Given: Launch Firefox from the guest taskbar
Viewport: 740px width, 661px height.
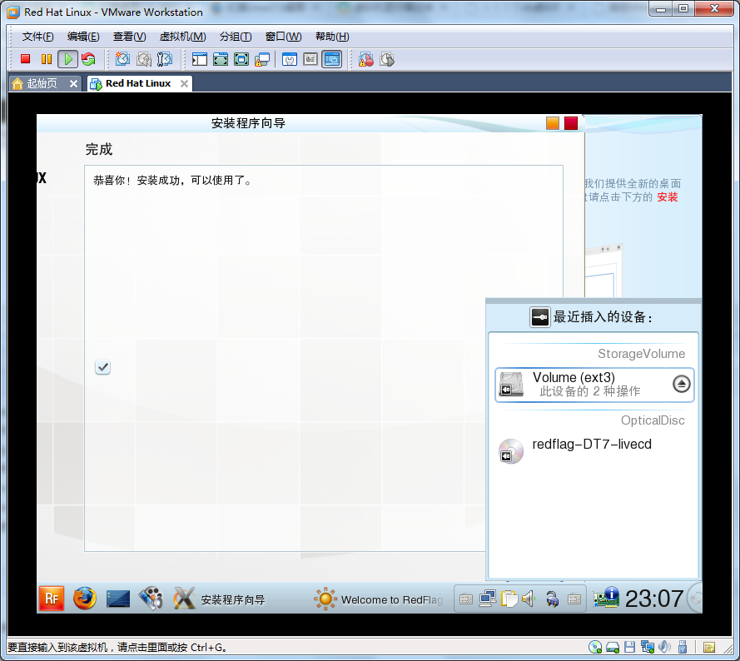Looking at the screenshot, I should [x=85, y=599].
